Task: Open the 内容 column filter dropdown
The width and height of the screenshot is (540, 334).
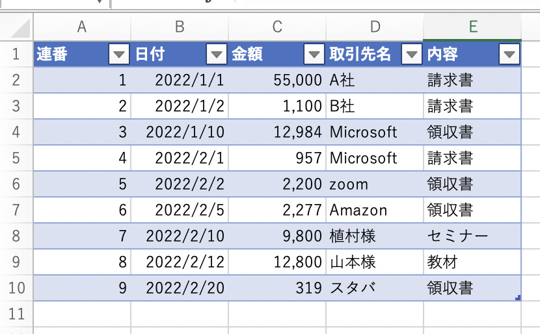Action: click(x=509, y=55)
